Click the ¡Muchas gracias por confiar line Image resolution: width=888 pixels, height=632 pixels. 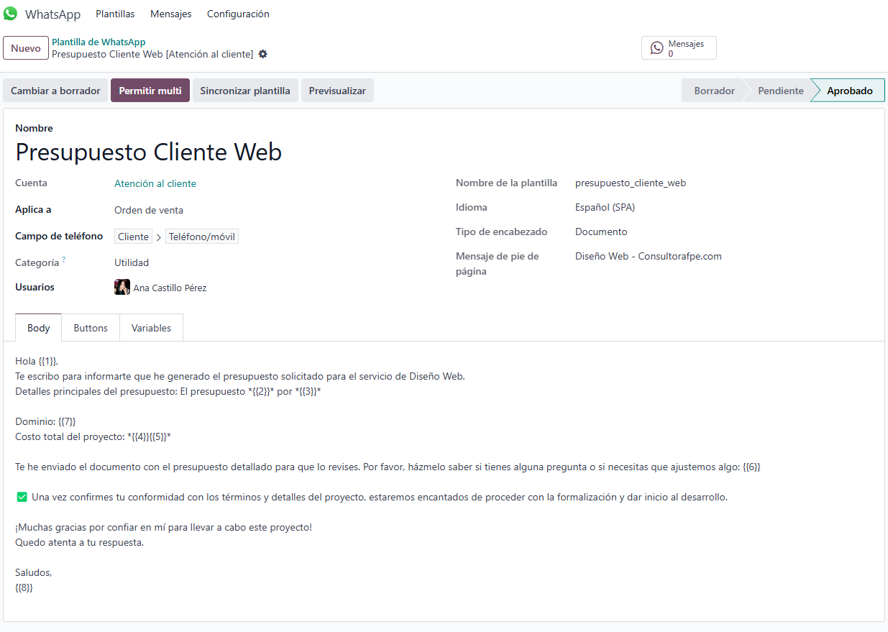[164, 527]
